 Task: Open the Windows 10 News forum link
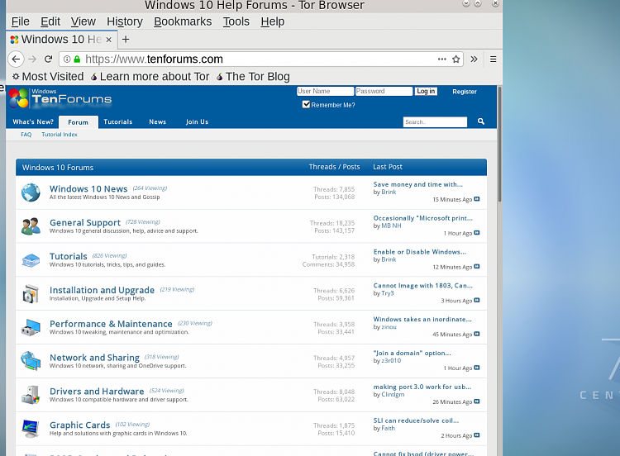pyautogui.click(x=88, y=189)
